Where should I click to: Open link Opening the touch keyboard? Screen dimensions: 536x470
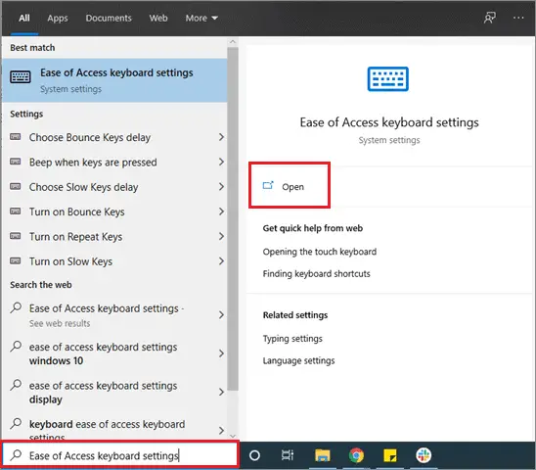click(x=319, y=252)
